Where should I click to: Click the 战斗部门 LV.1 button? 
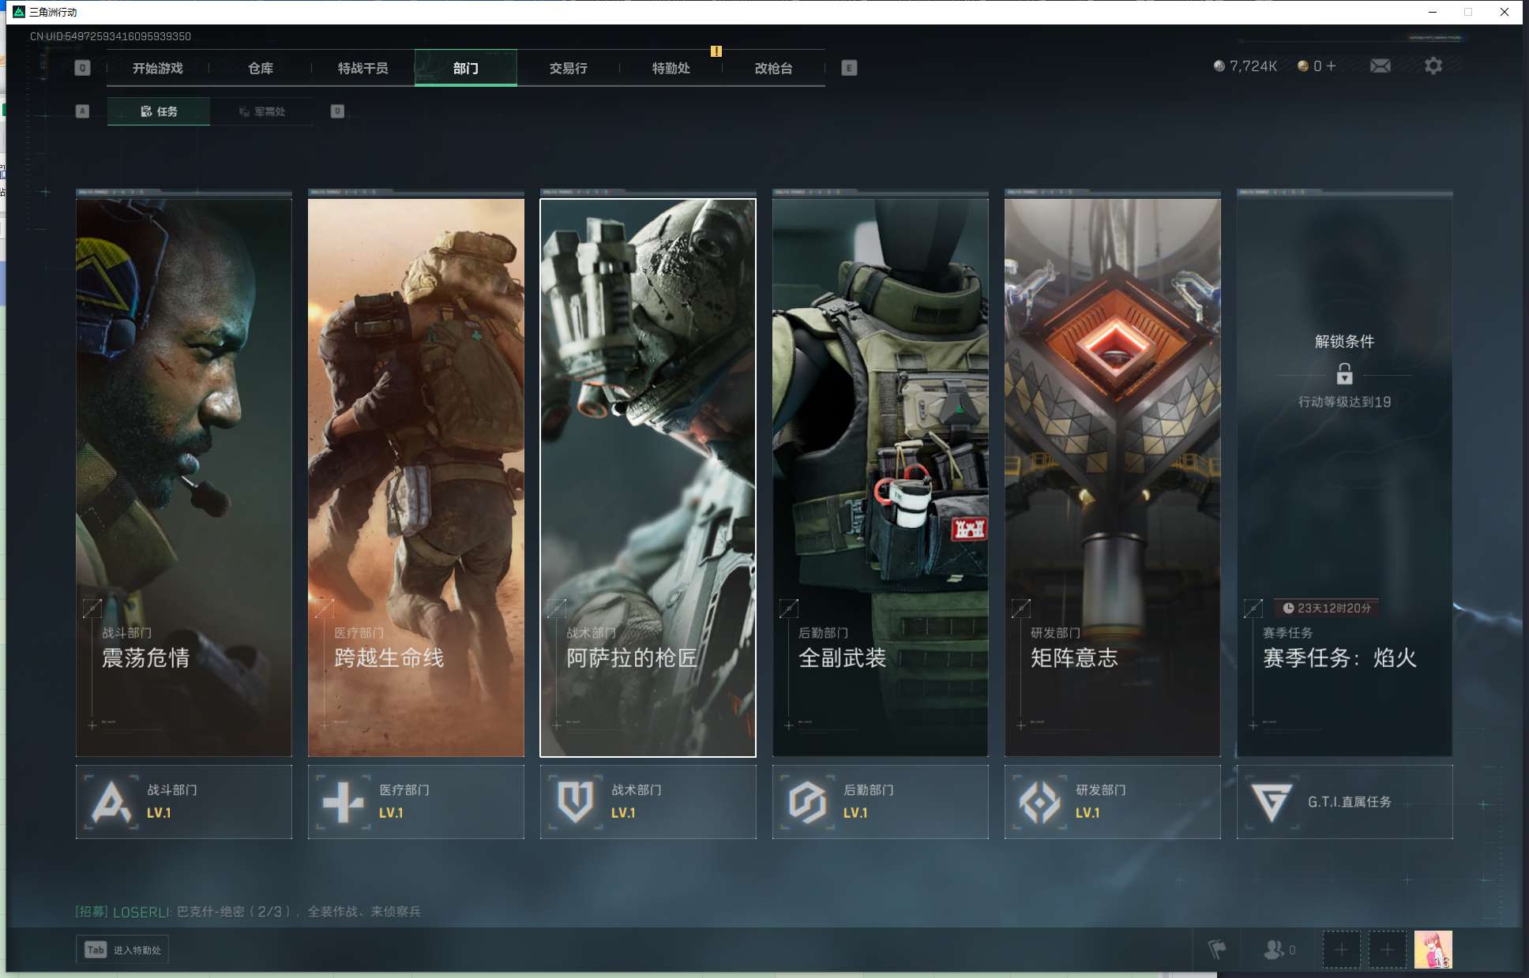pyautogui.click(x=184, y=802)
